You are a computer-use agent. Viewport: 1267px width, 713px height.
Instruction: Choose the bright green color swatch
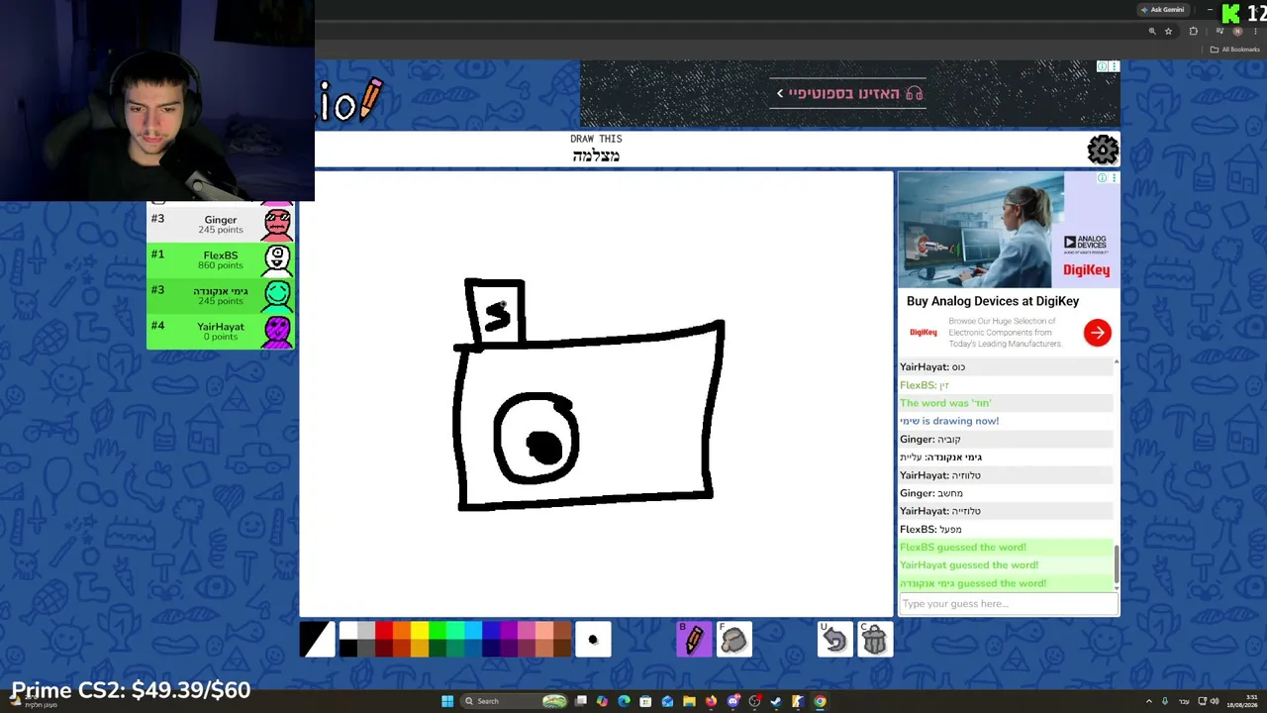tap(438, 631)
